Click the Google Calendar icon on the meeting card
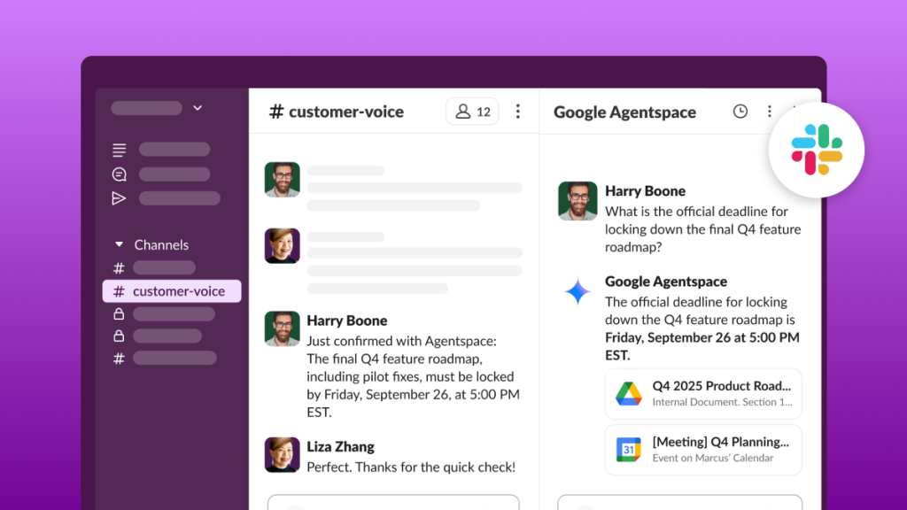 [x=629, y=450]
